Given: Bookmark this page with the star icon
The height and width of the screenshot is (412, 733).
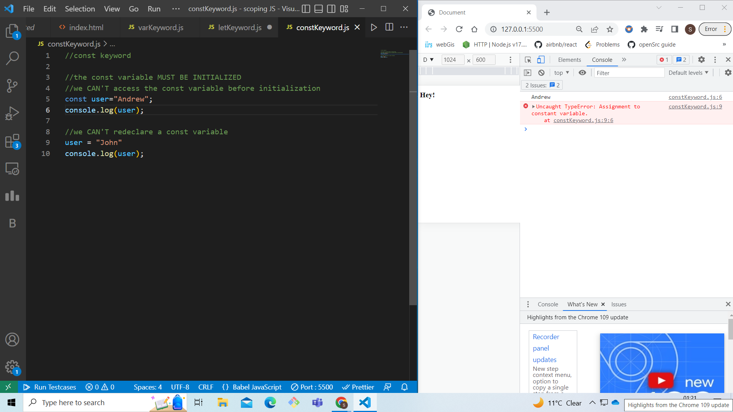Looking at the screenshot, I should tap(610, 29).
